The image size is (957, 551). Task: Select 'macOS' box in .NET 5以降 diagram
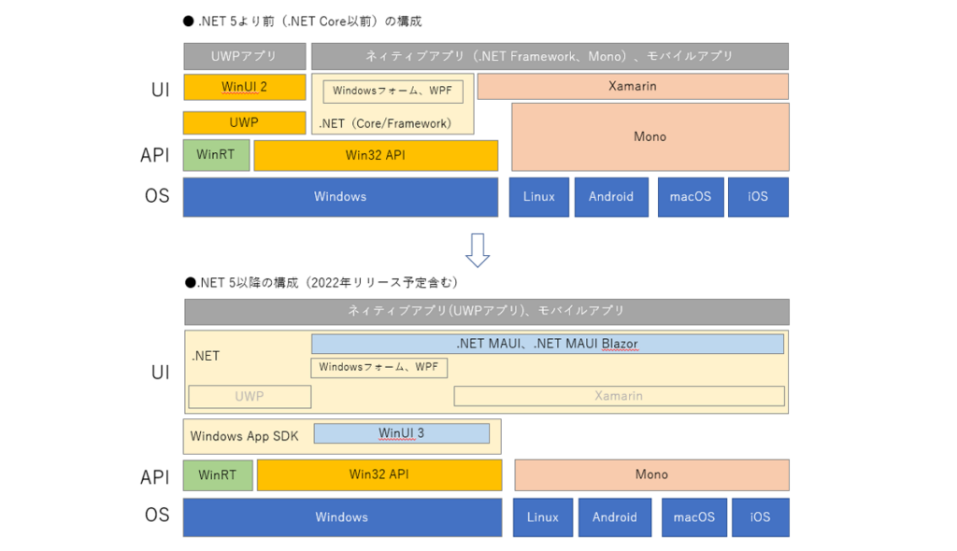coord(694,518)
